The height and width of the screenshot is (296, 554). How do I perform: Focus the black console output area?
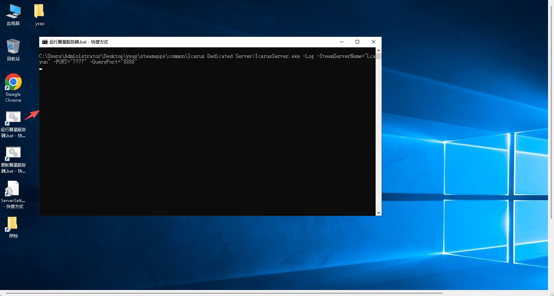[207, 140]
